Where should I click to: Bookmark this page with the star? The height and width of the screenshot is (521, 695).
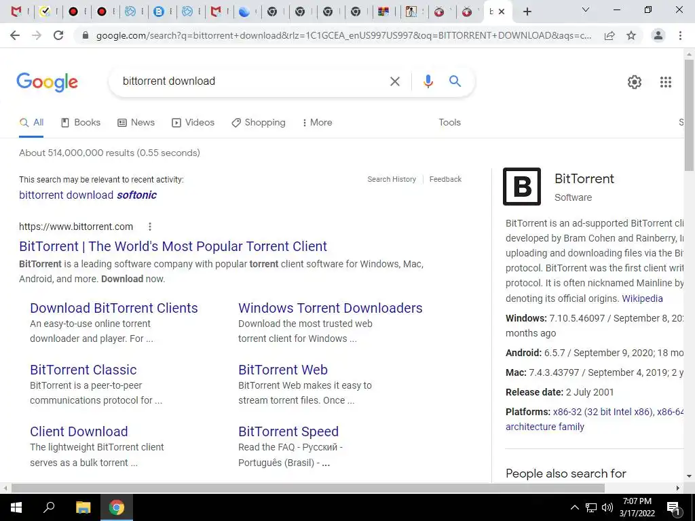click(631, 35)
